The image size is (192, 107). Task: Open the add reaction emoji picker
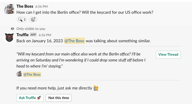(x=33, y=19)
